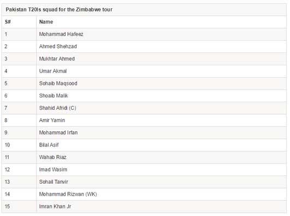Click the table title Pakistan T20Is squad

click(x=59, y=10)
